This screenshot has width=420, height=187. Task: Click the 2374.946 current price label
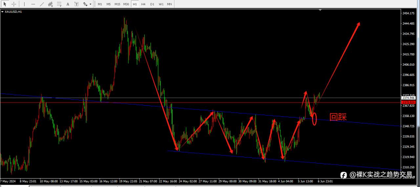tap(409, 98)
